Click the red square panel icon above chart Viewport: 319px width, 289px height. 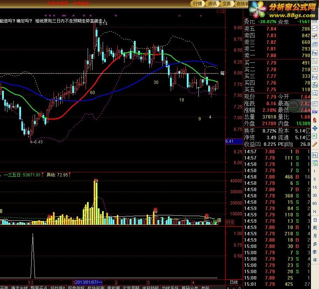pos(223,11)
